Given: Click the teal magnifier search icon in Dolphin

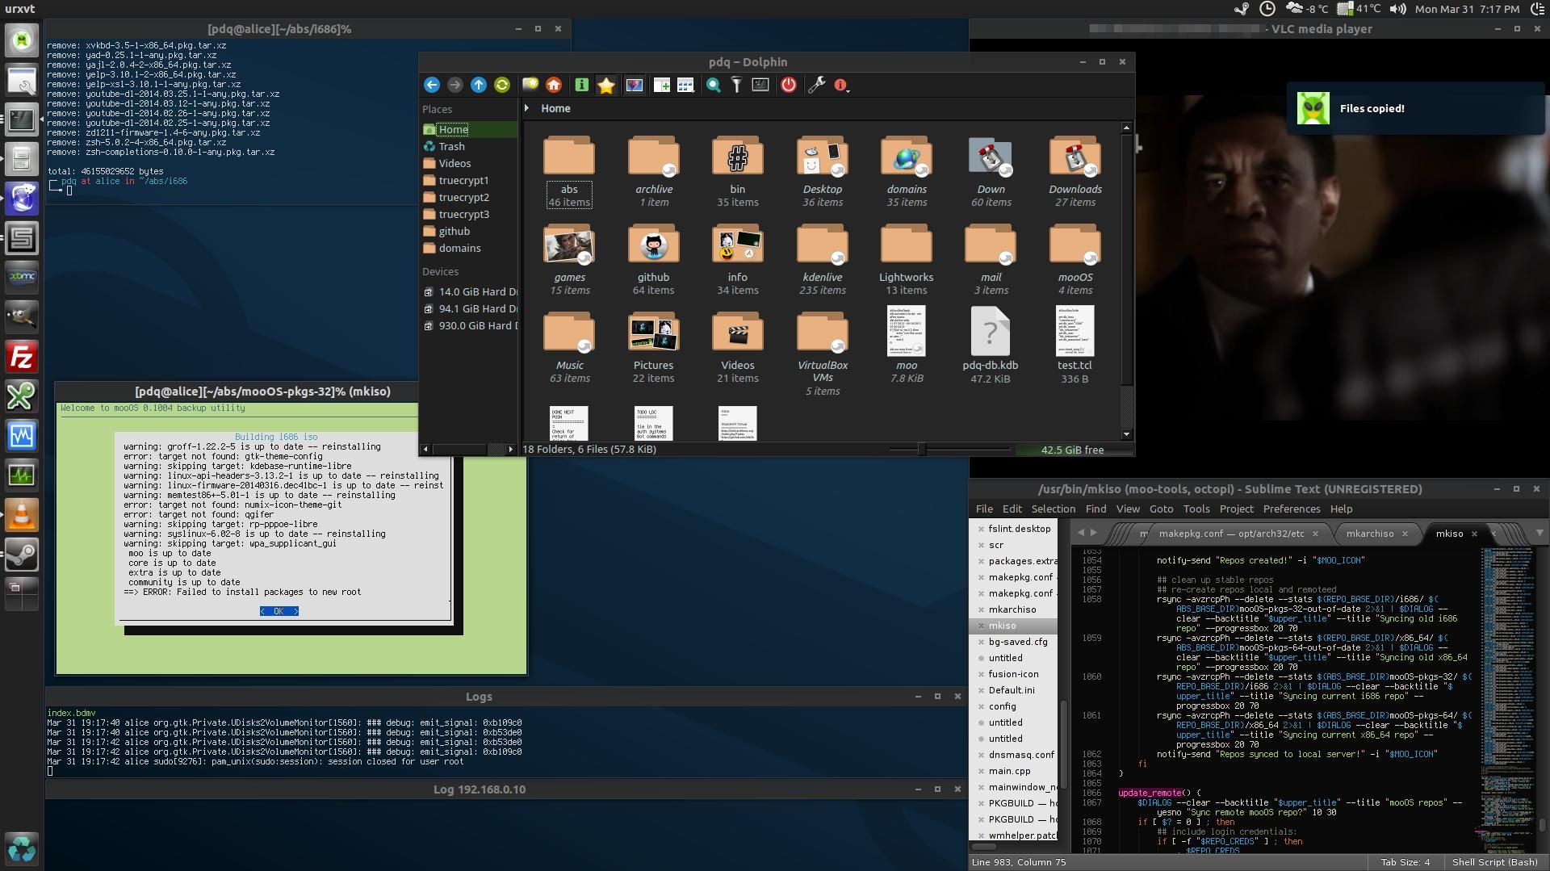Looking at the screenshot, I should tap(714, 85).
